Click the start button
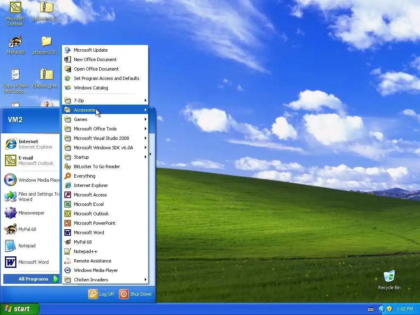 click(x=20, y=309)
